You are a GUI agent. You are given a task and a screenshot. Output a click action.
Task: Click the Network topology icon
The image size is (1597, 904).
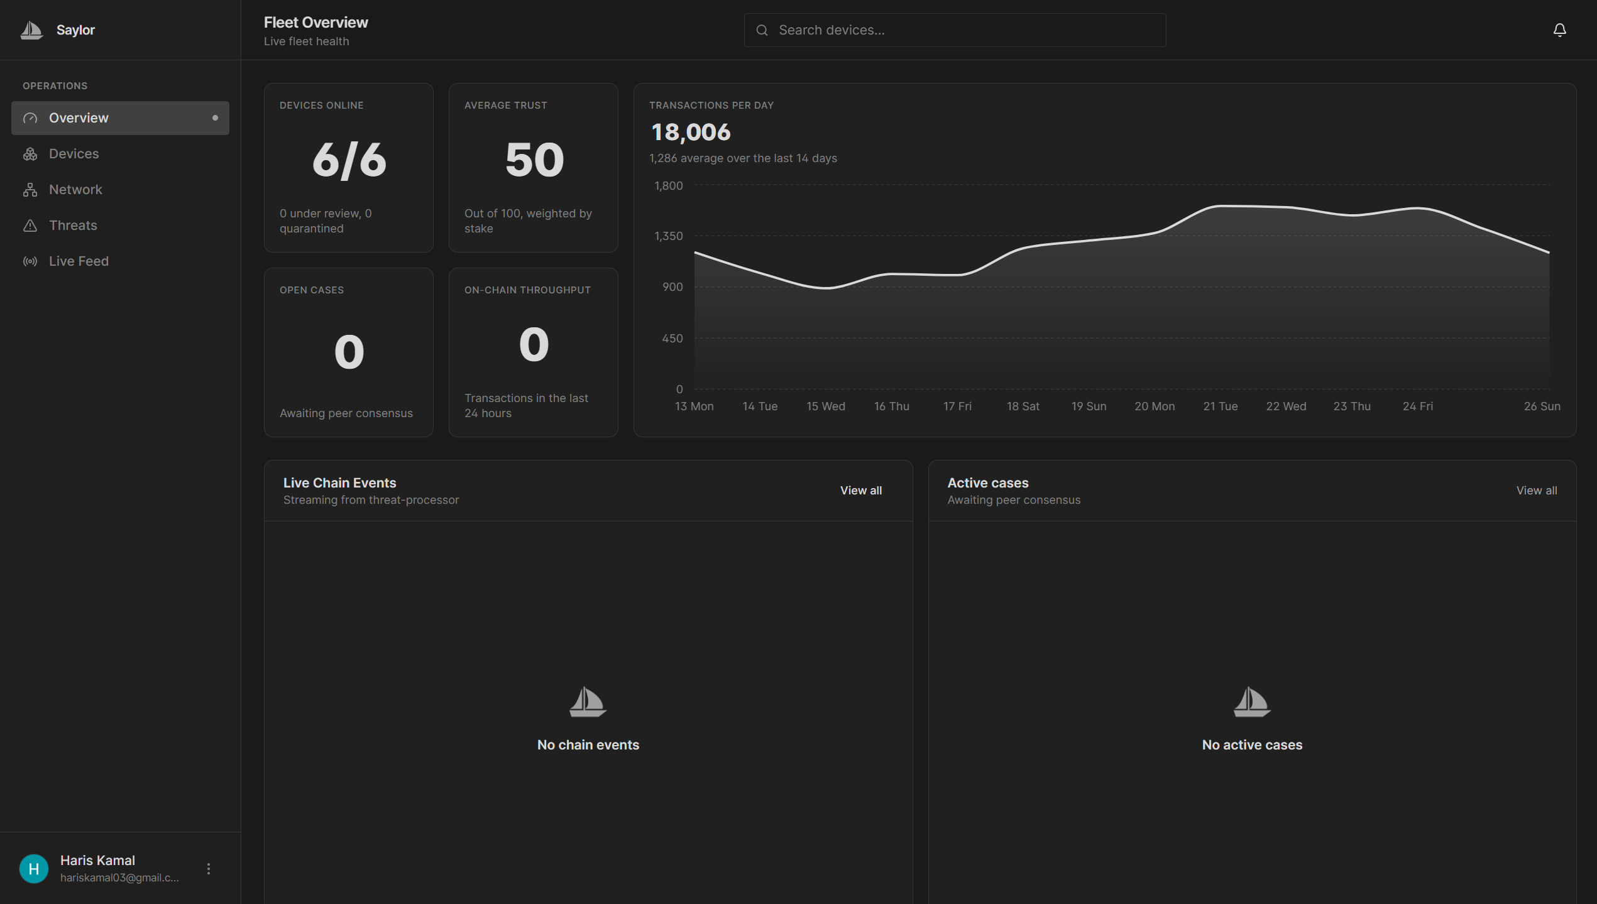[x=30, y=190]
